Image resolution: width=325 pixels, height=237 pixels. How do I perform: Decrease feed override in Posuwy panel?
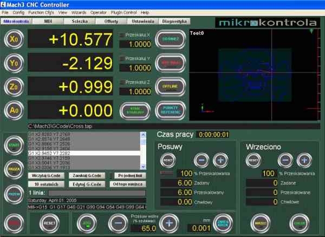point(201,160)
